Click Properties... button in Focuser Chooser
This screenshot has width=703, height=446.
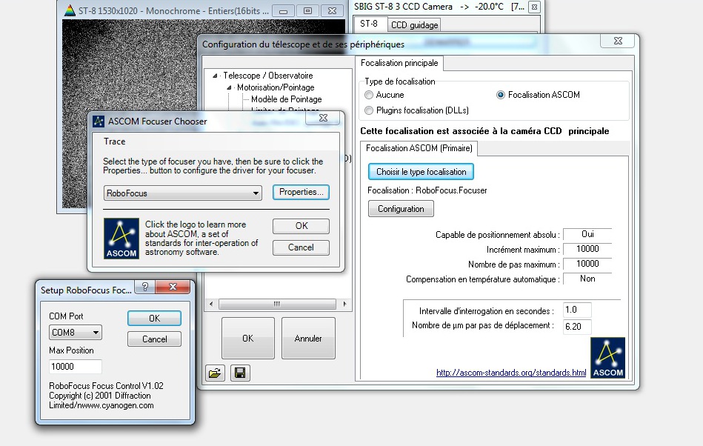[301, 192]
